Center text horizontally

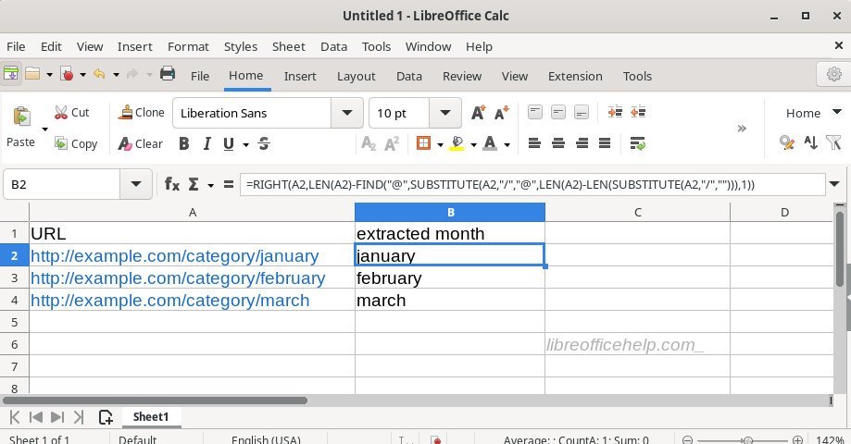(558, 143)
